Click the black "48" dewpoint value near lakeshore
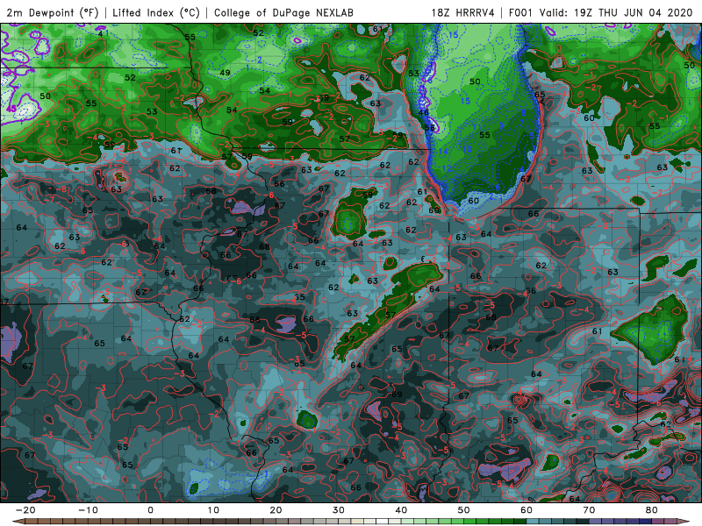This screenshot has width=702, height=526. point(423,112)
